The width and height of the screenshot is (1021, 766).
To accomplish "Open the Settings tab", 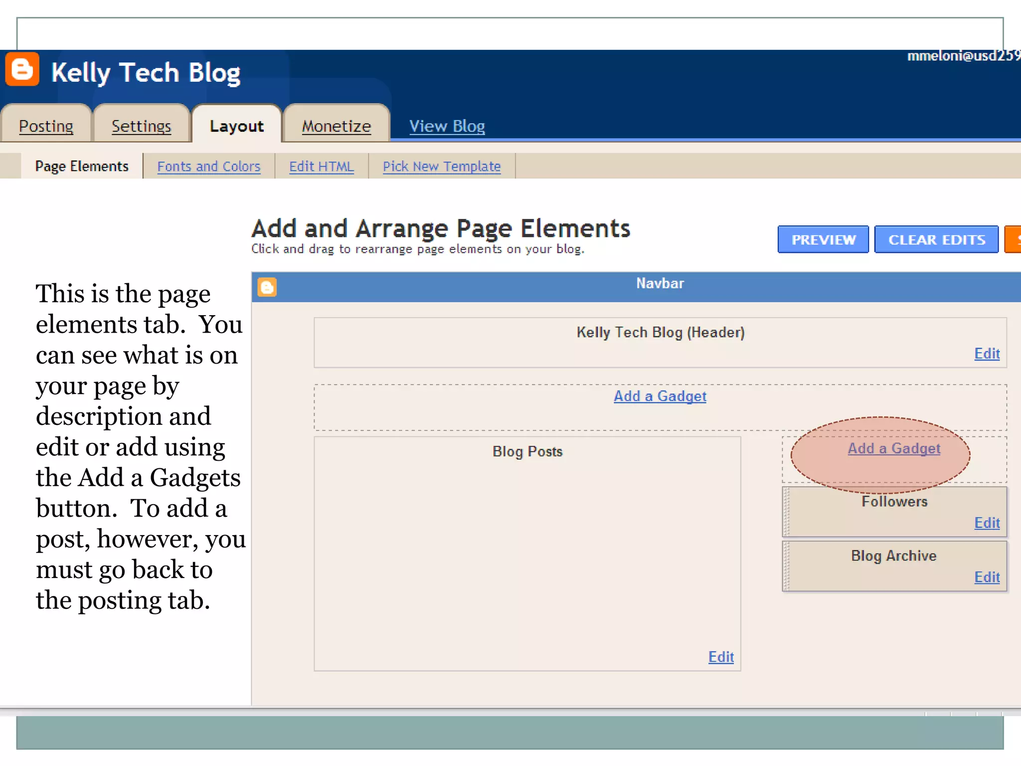I will coord(141,126).
